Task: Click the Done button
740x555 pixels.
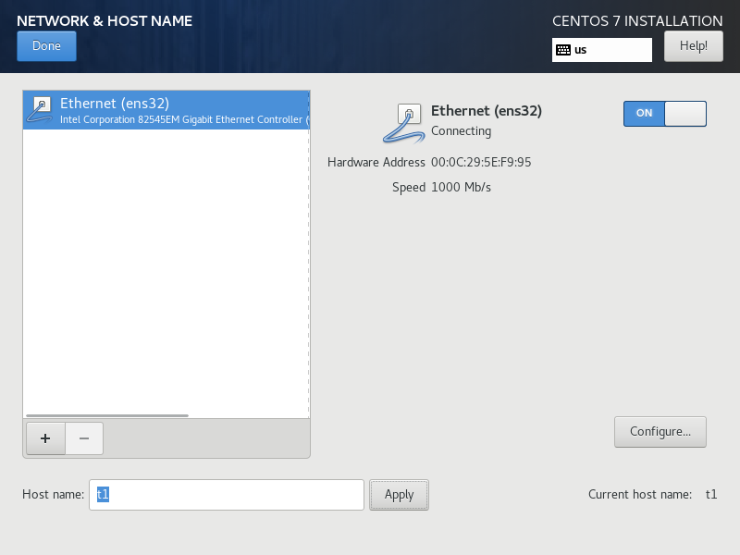Action: 46,46
